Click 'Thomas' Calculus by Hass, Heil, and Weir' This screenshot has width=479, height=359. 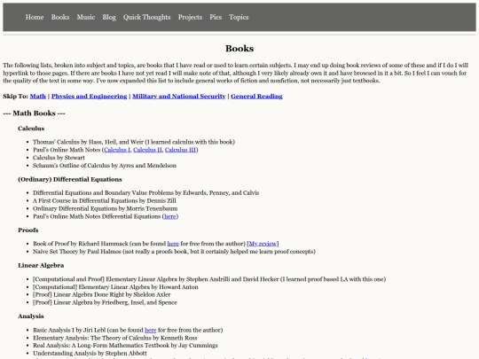(x=134, y=142)
